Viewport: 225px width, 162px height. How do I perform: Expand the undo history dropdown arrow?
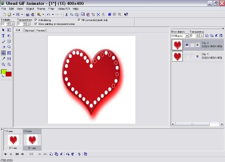click(53, 14)
